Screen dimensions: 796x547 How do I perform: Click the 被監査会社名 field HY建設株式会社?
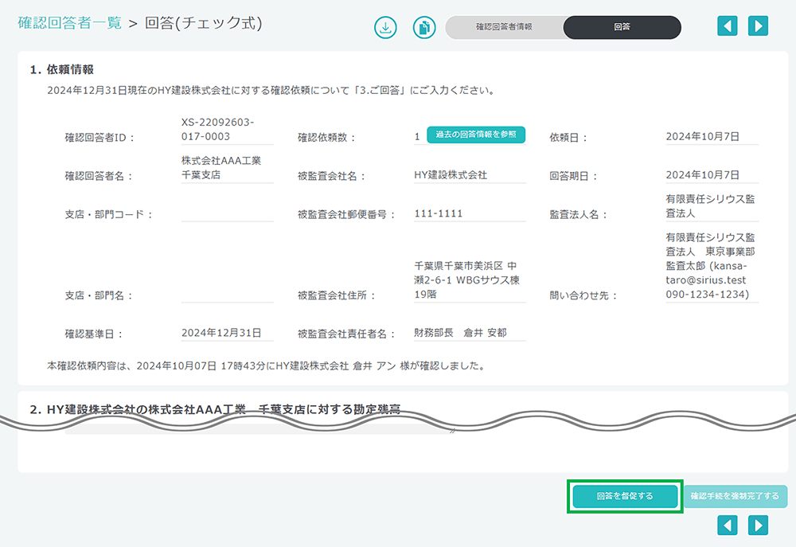470,175
